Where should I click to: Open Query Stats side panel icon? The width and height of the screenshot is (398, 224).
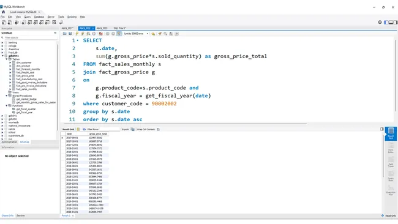(391, 176)
